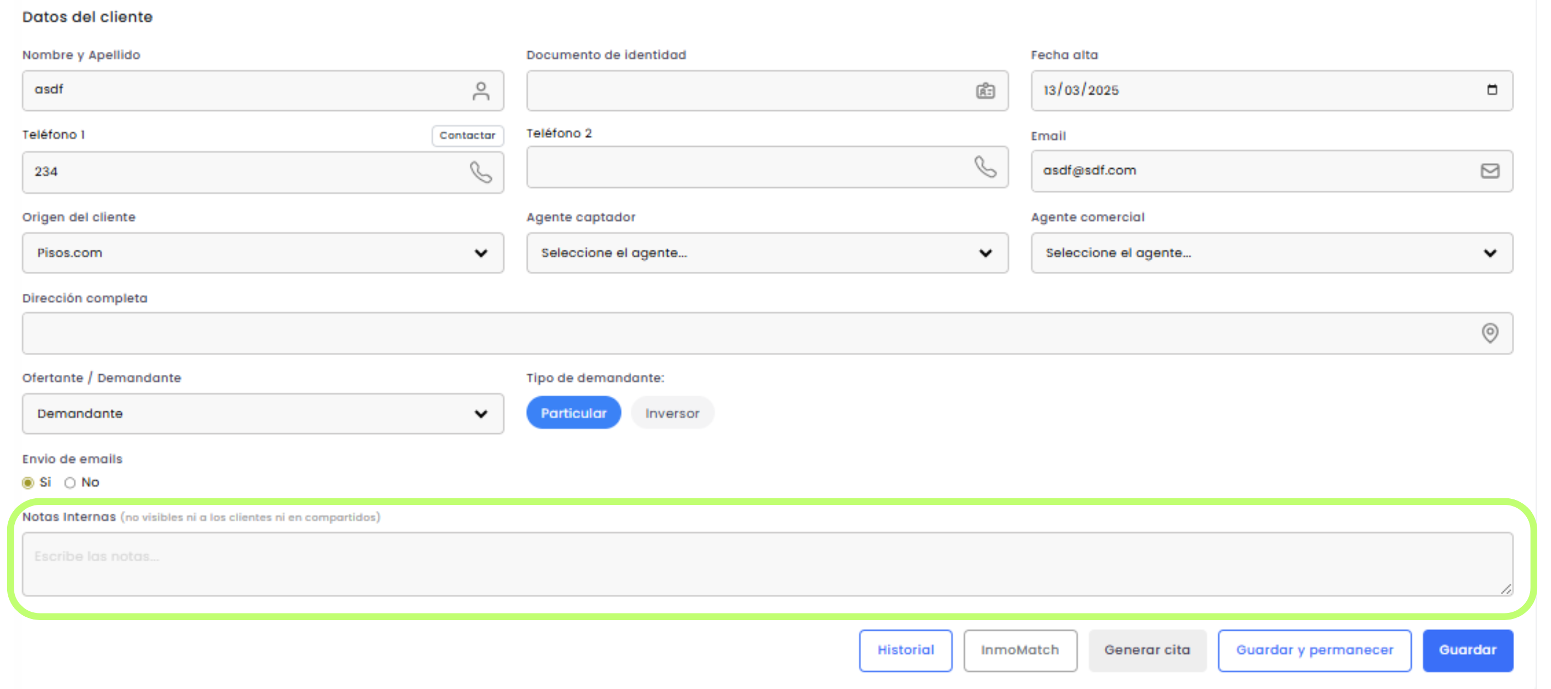Viewport: 1551px width, 689px height.
Task: Click into the Fecha alta date field
Action: 1271,90
